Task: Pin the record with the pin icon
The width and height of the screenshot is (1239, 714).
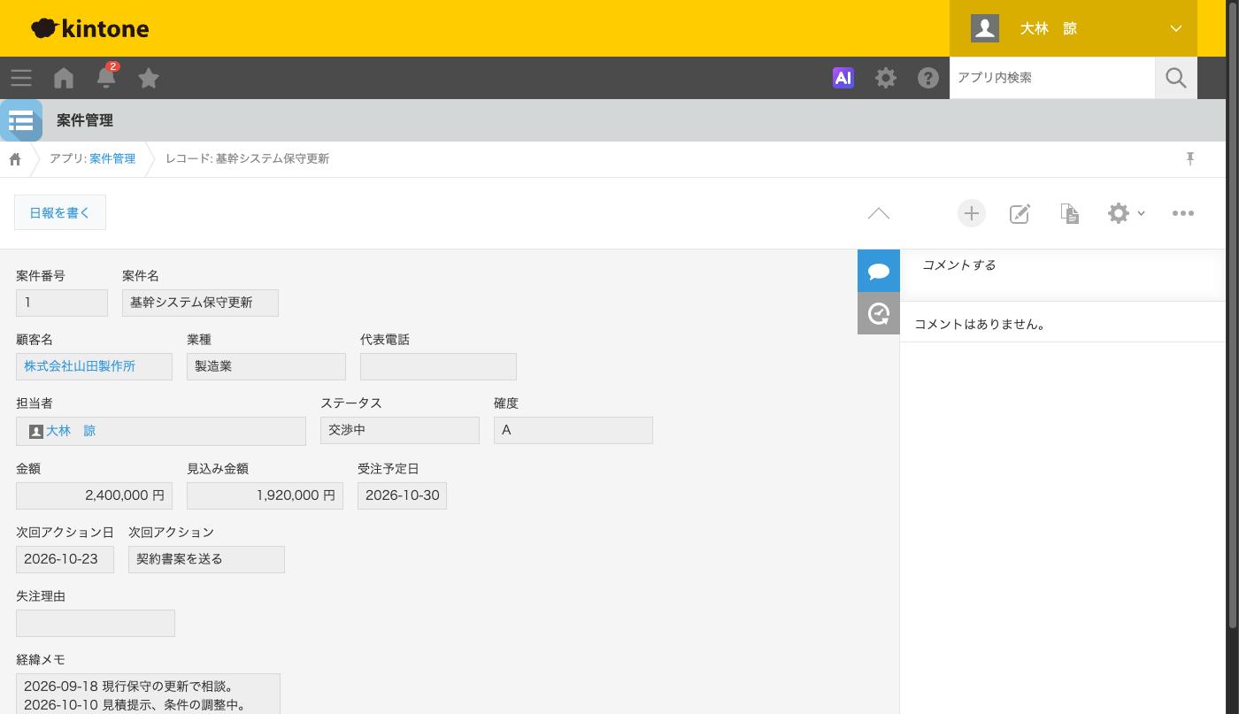Action: tap(1190, 158)
